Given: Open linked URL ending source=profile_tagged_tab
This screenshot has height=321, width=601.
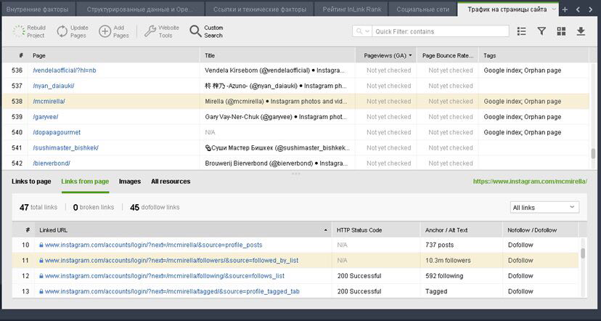Looking at the screenshot, I should [x=172, y=291].
